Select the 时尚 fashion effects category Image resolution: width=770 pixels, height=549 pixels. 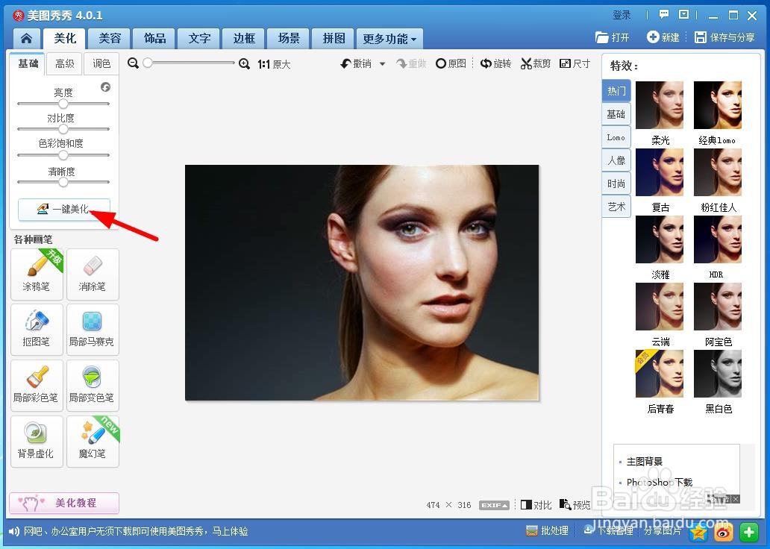616,183
